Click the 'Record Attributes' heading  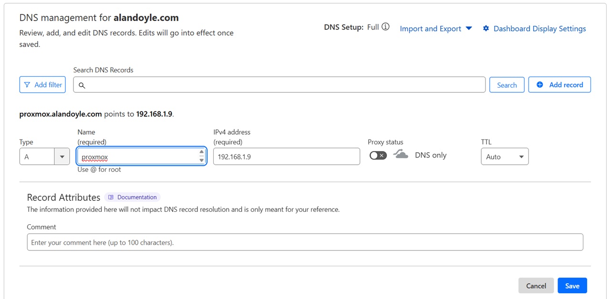tap(63, 197)
